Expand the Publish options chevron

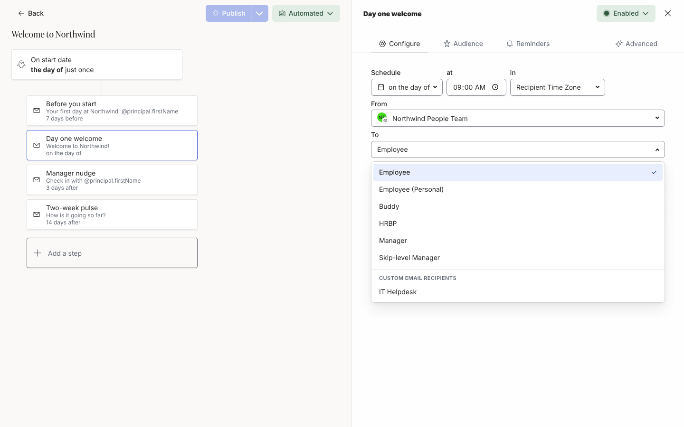[259, 13]
